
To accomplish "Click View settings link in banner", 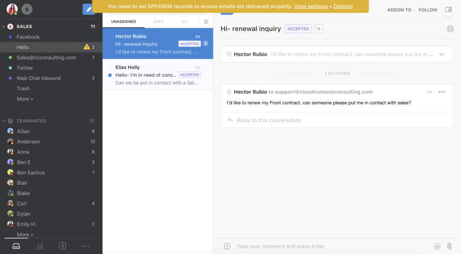I will (311, 6).
